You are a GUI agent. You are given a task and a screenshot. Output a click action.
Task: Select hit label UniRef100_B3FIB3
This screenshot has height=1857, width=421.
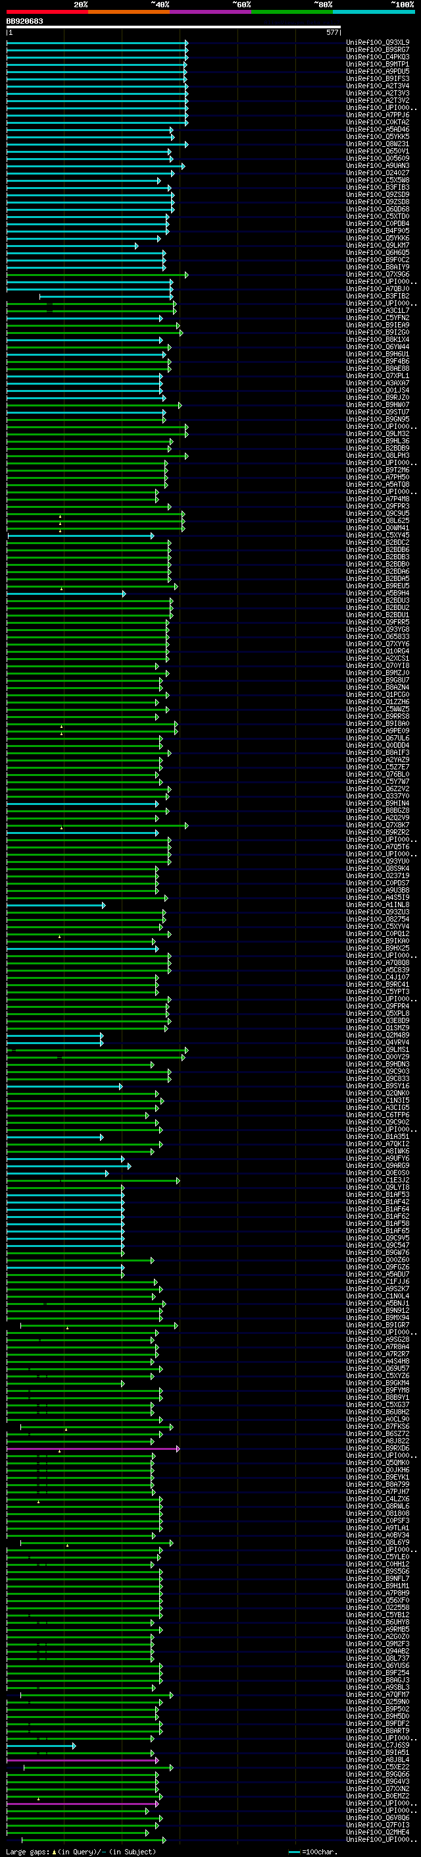pyautogui.click(x=378, y=188)
